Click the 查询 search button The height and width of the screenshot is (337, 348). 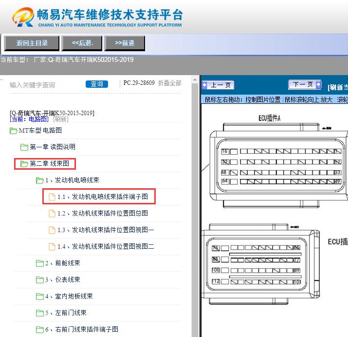pos(97,84)
